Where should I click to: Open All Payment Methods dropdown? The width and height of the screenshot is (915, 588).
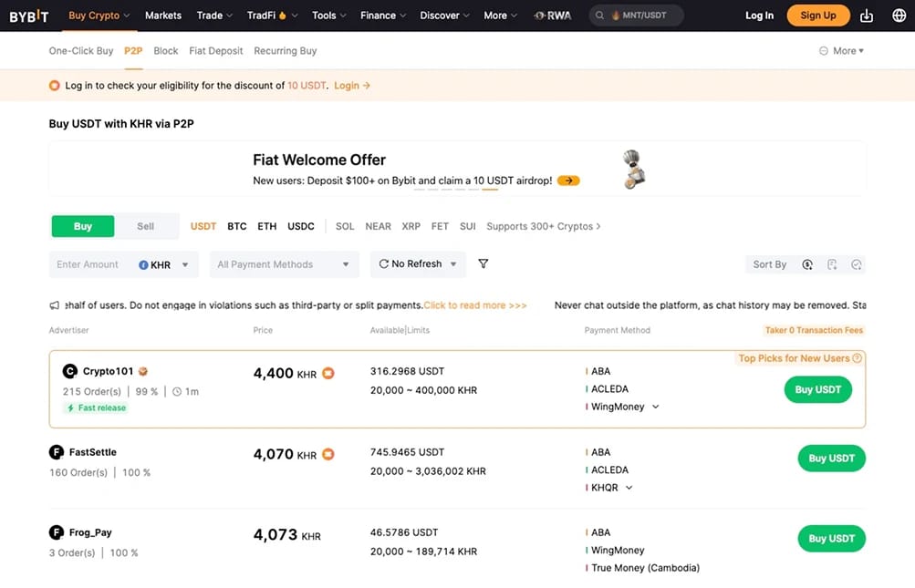pyautogui.click(x=285, y=264)
